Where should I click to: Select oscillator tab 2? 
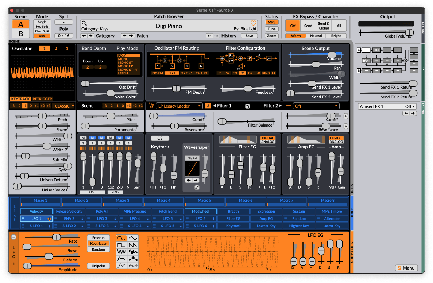pyautogui.click(x=56, y=48)
